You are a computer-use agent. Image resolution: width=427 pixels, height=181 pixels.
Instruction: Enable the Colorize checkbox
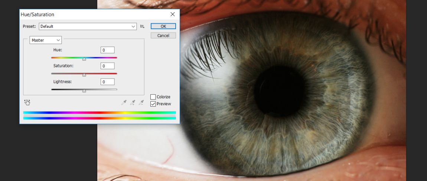153,97
